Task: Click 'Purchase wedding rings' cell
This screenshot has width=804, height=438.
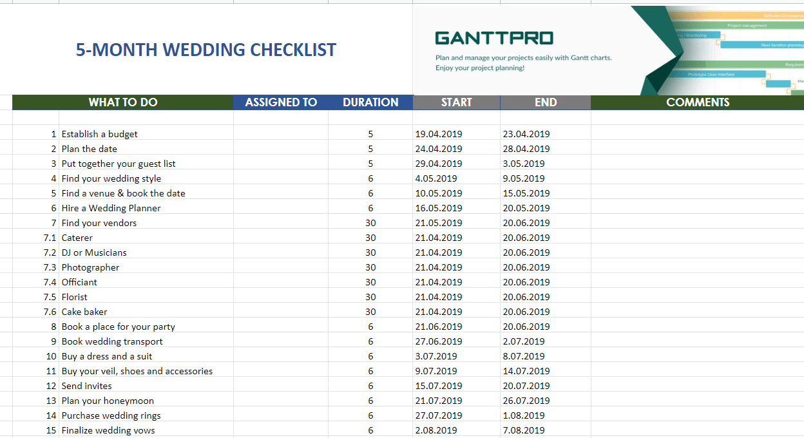Action: tap(146, 415)
